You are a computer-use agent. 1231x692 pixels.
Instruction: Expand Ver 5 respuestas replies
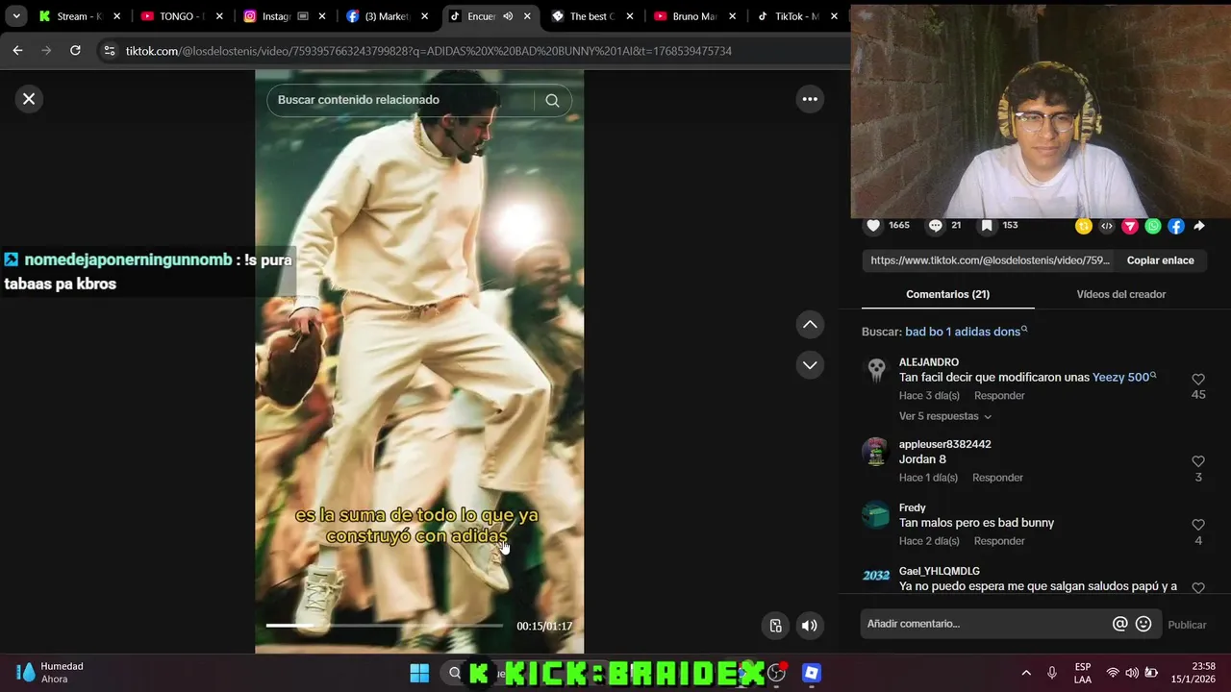[945, 416]
